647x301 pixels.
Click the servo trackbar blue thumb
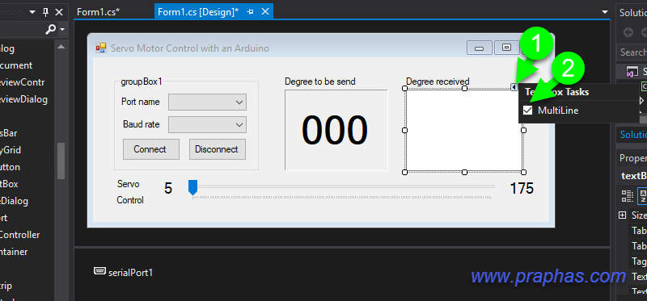(192, 187)
